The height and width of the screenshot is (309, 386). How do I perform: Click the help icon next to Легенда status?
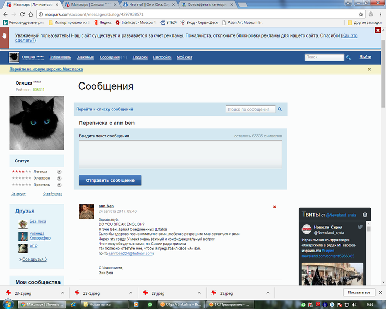[59, 171]
